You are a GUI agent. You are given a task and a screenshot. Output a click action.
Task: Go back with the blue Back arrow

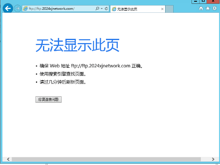click(x=8, y=9)
